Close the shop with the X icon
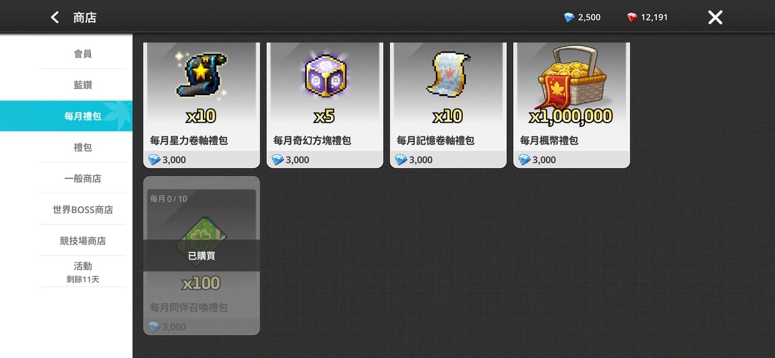This screenshot has height=358, width=775. pyautogui.click(x=715, y=18)
